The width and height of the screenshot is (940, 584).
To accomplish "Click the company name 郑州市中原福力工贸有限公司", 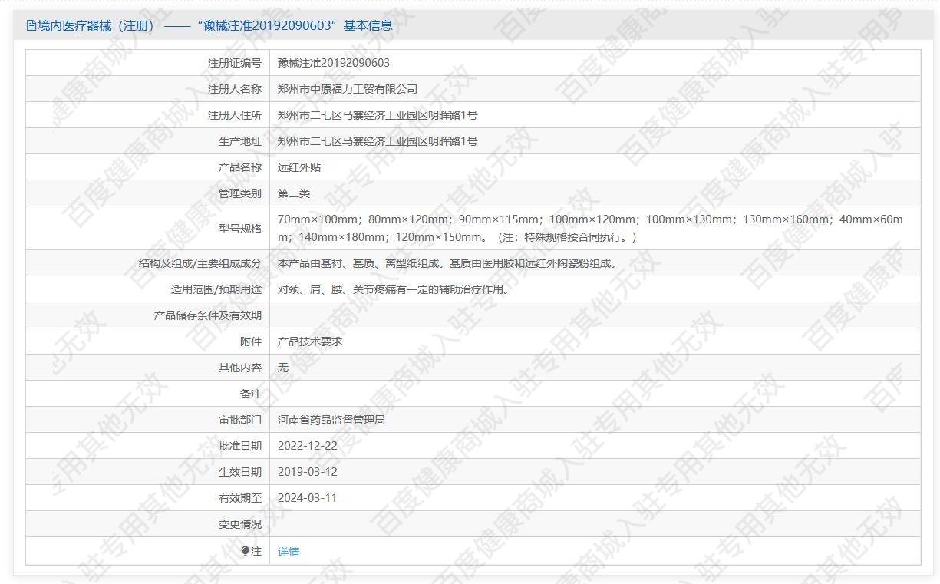I will [348, 89].
